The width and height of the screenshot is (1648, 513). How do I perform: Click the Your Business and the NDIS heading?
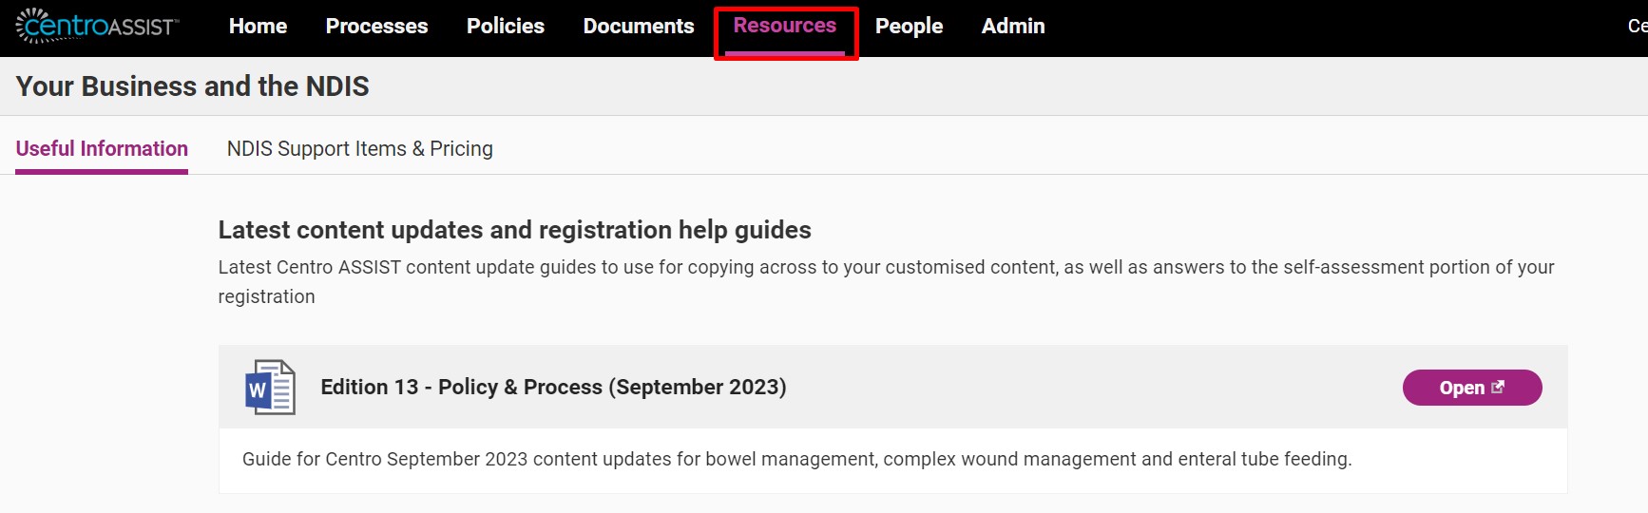(192, 86)
